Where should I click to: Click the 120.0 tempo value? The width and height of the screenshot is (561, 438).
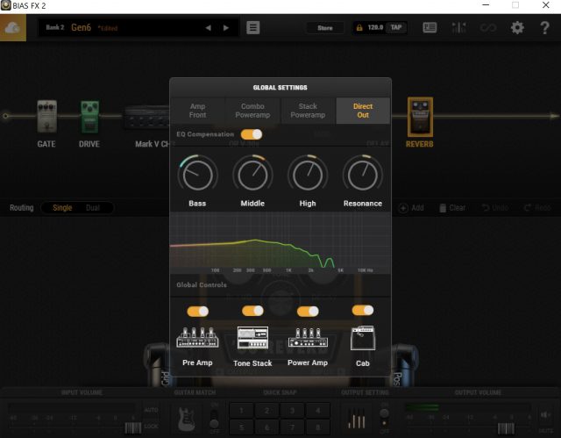[x=375, y=27]
